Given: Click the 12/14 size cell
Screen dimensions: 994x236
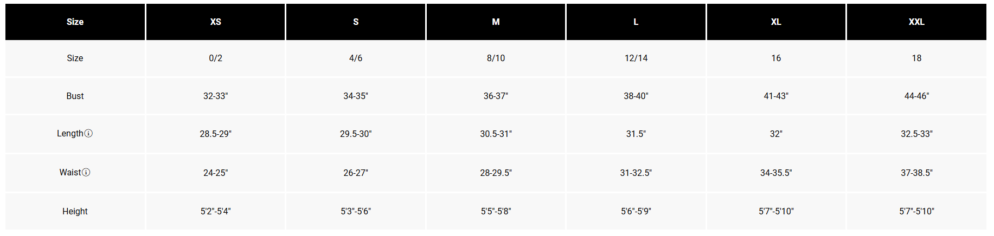Looking at the screenshot, I should (x=636, y=58).
